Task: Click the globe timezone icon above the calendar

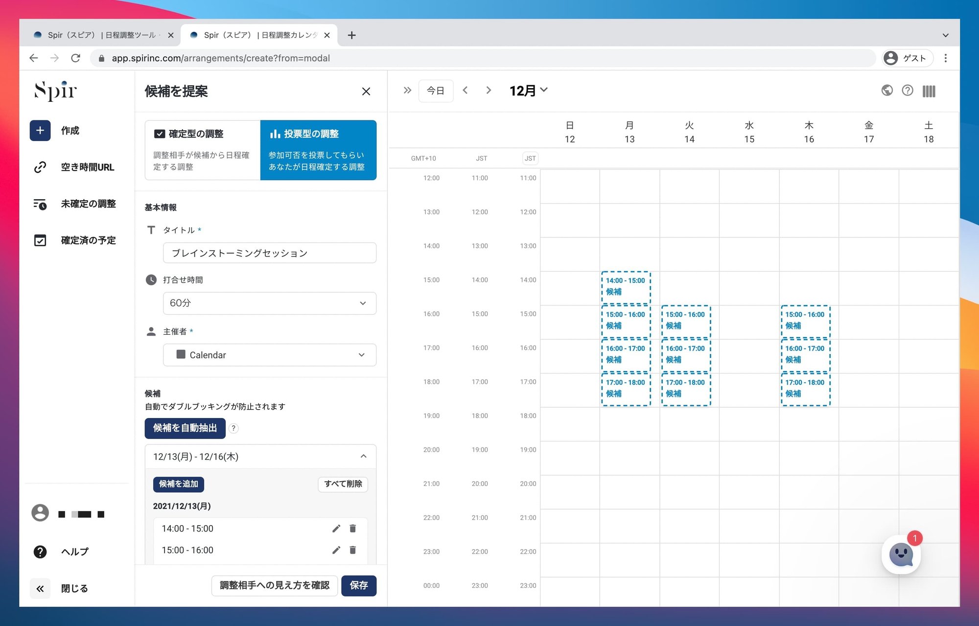Action: pyautogui.click(x=887, y=90)
